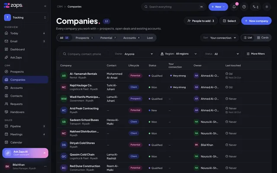Click the New company button
277x173 pixels.
point(256,21)
